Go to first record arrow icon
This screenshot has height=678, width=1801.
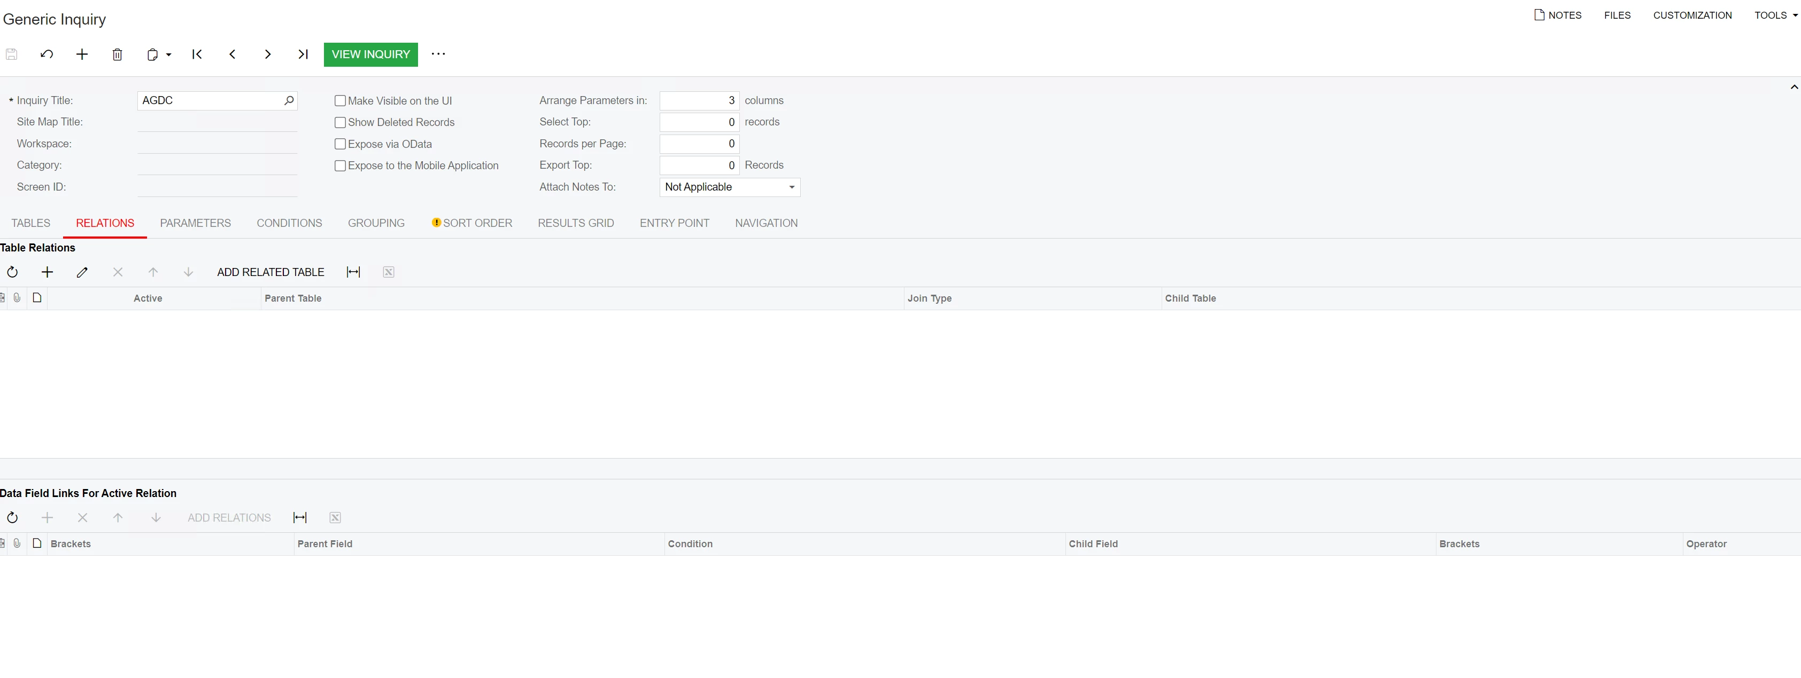(197, 54)
